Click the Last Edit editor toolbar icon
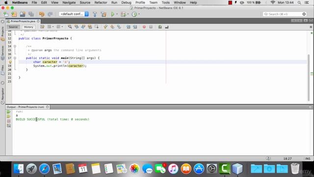The image size is (314, 177). pyautogui.click(x=42, y=27)
